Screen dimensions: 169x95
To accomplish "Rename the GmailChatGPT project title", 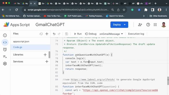I will click(50, 25).
